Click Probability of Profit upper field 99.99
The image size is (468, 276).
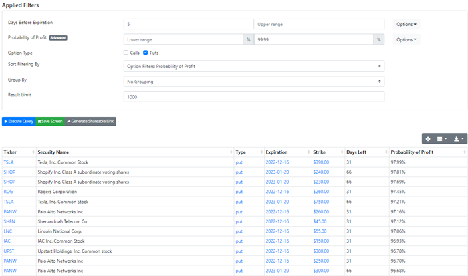tap(314, 39)
